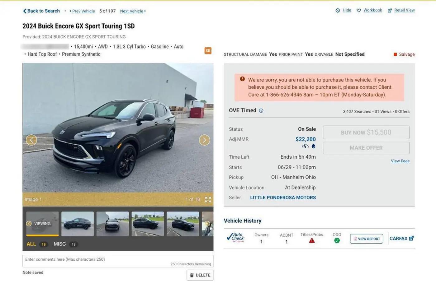Screen dimensions: 436x288
Task: Open OVE Timed info icon
Action: [x=261, y=111]
